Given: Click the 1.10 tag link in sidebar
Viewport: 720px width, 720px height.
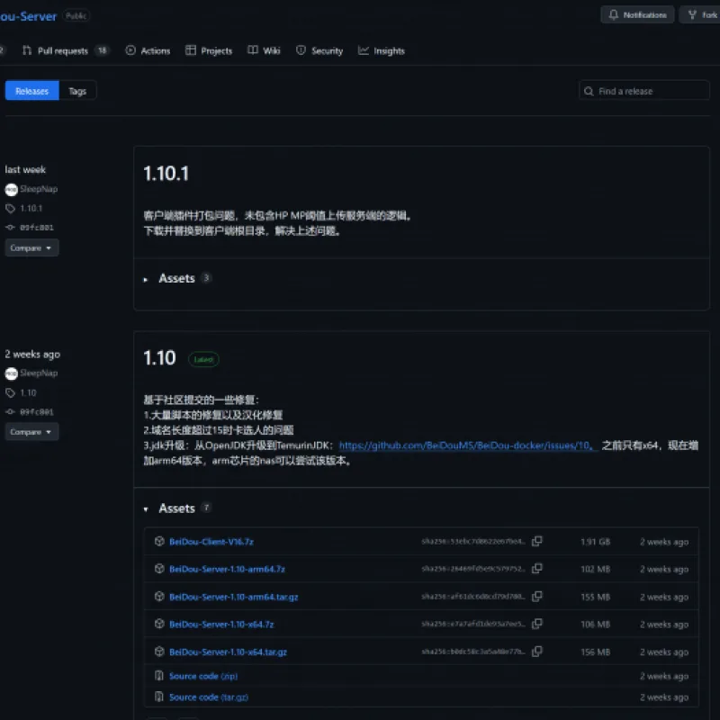Looking at the screenshot, I should coord(28,392).
